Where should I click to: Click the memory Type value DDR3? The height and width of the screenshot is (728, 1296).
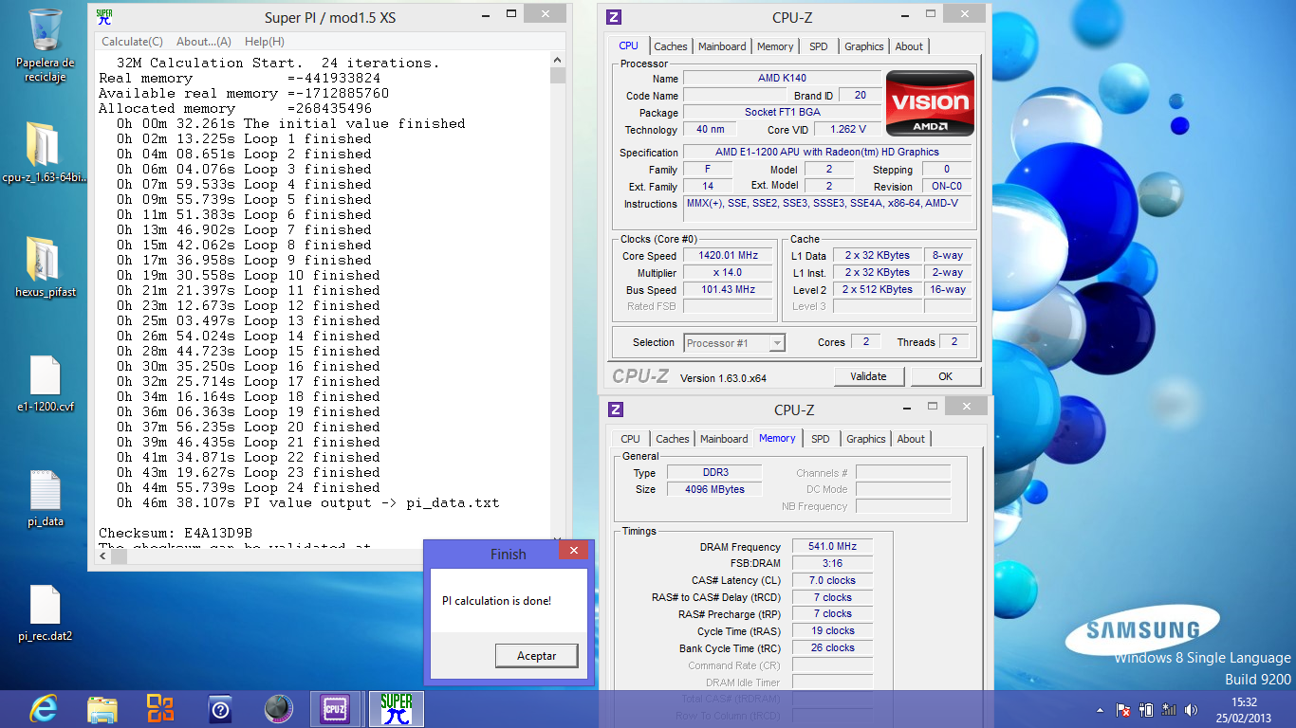(714, 473)
